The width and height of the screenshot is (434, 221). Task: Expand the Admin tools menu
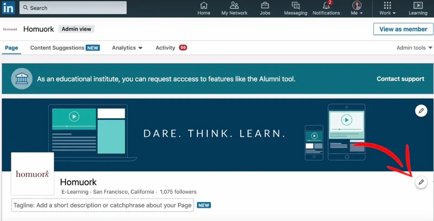point(414,48)
